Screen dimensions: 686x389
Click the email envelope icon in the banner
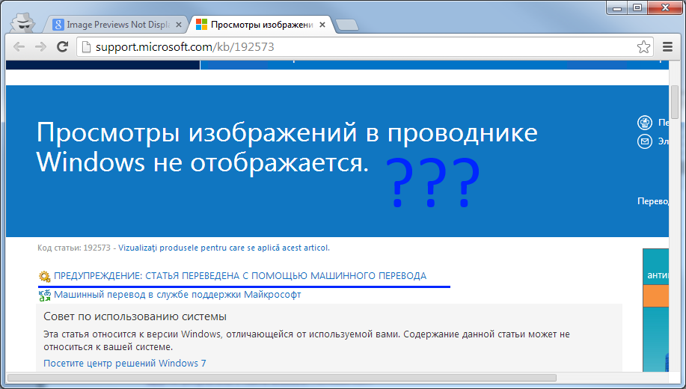(x=644, y=141)
